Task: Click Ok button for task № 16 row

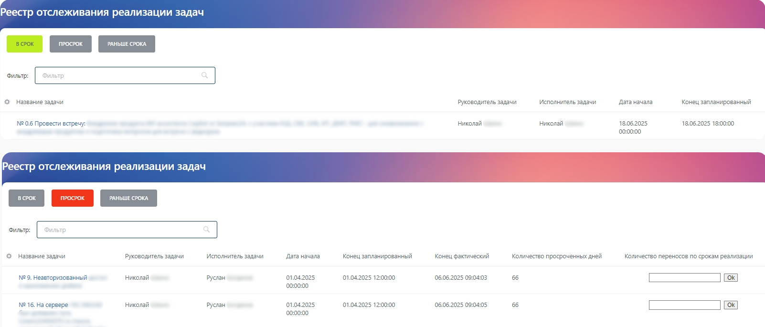Action: pos(731,305)
